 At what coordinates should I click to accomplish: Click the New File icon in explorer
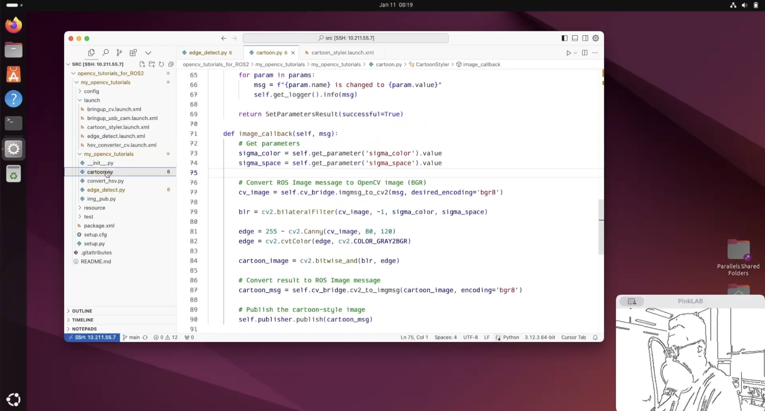tap(142, 64)
